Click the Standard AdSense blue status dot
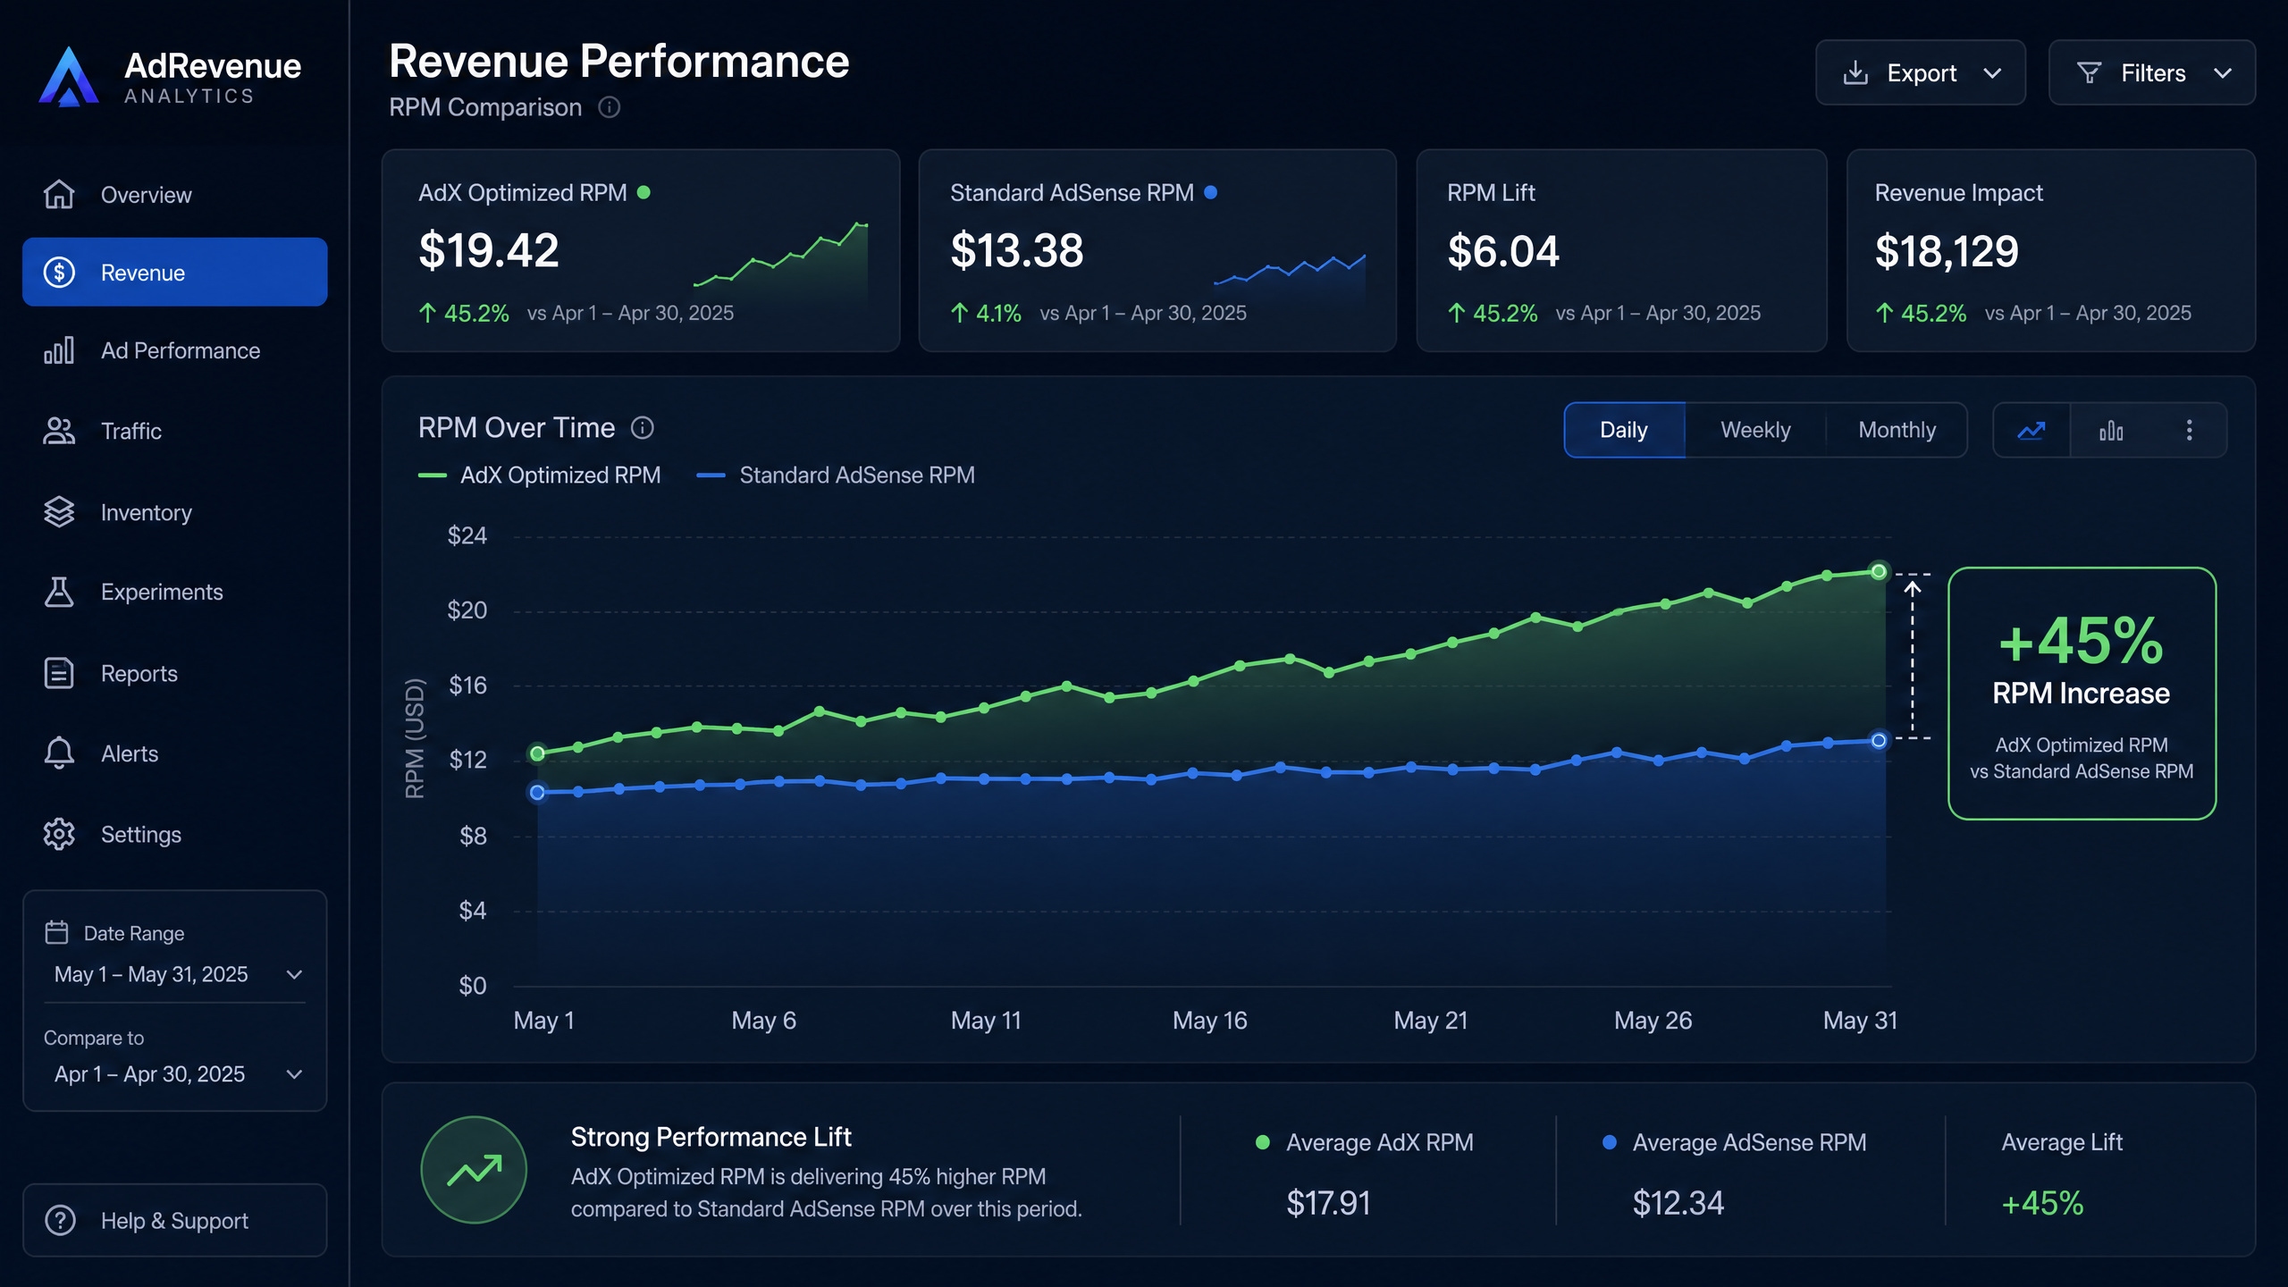The height and width of the screenshot is (1287, 2288). point(1210,192)
